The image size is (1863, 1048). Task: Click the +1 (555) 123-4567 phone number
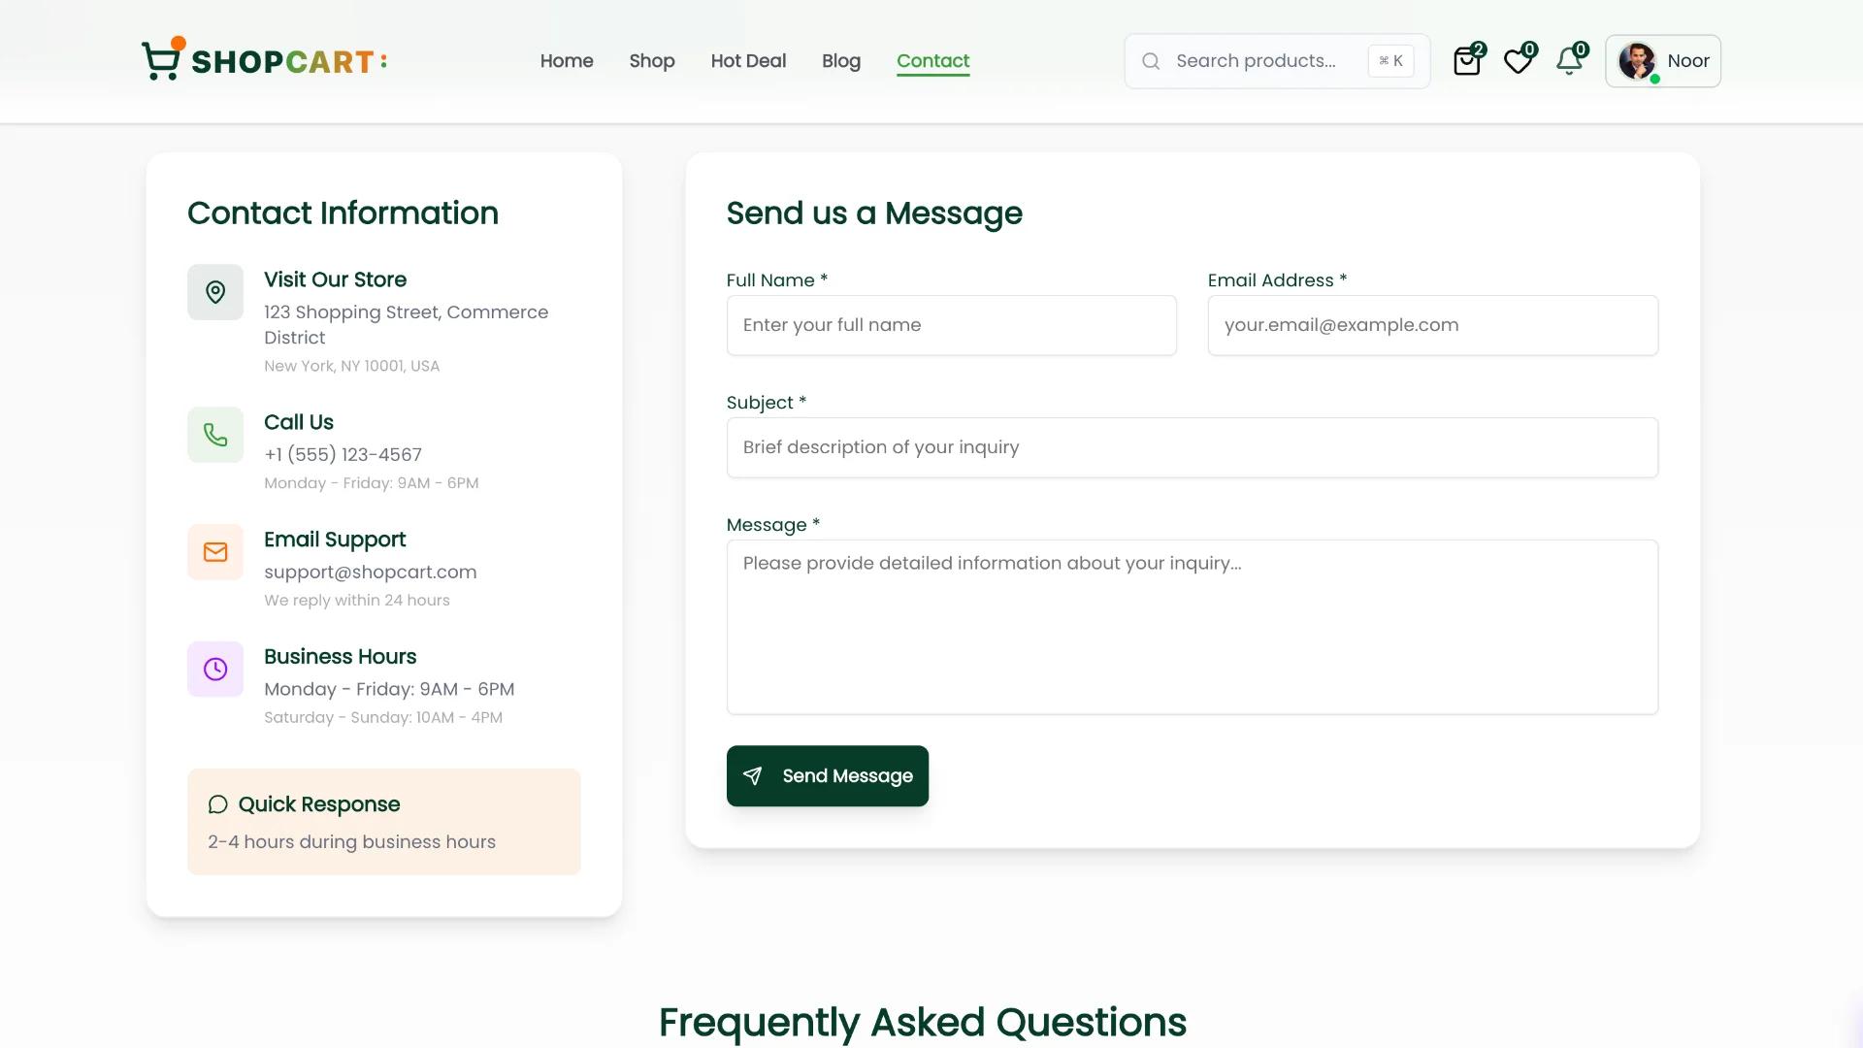tap(343, 454)
